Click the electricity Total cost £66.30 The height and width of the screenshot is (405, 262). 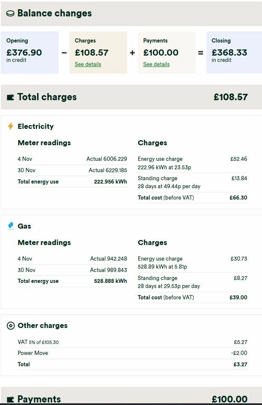pyautogui.click(x=238, y=197)
